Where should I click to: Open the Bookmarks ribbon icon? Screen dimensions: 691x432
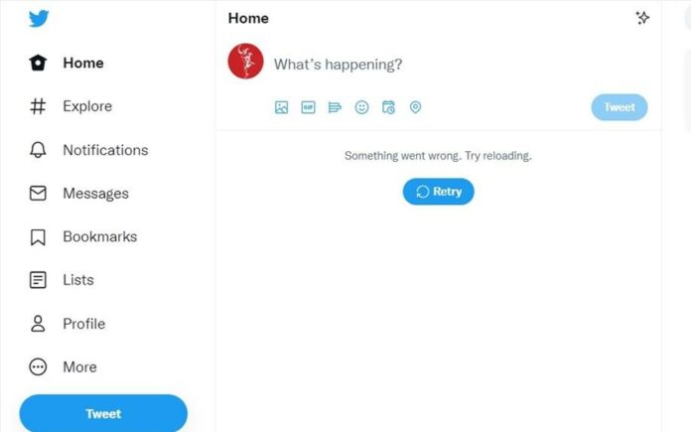pos(38,236)
